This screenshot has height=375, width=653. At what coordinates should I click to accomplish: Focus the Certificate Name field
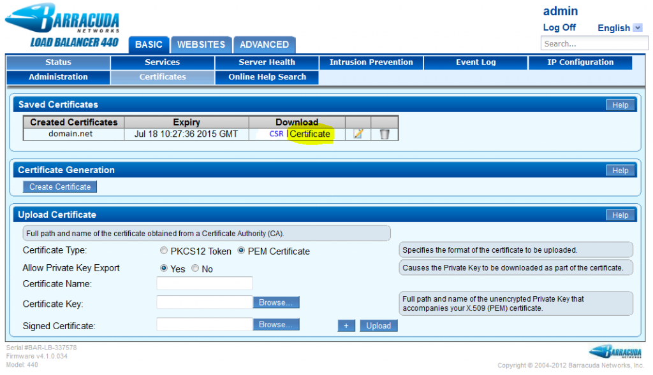pos(205,283)
